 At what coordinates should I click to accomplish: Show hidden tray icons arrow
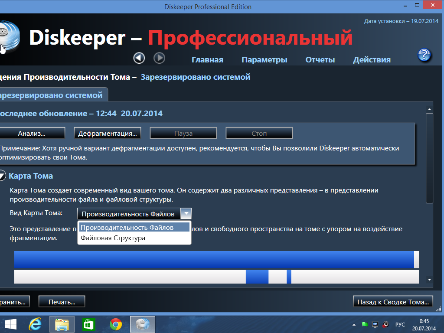[354, 324]
